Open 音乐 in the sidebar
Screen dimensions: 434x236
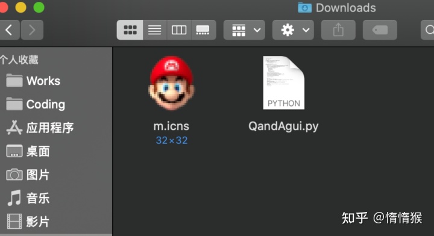tap(28, 198)
